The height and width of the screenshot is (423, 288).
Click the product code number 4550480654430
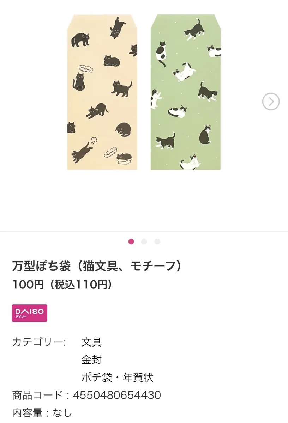[x=117, y=395]
